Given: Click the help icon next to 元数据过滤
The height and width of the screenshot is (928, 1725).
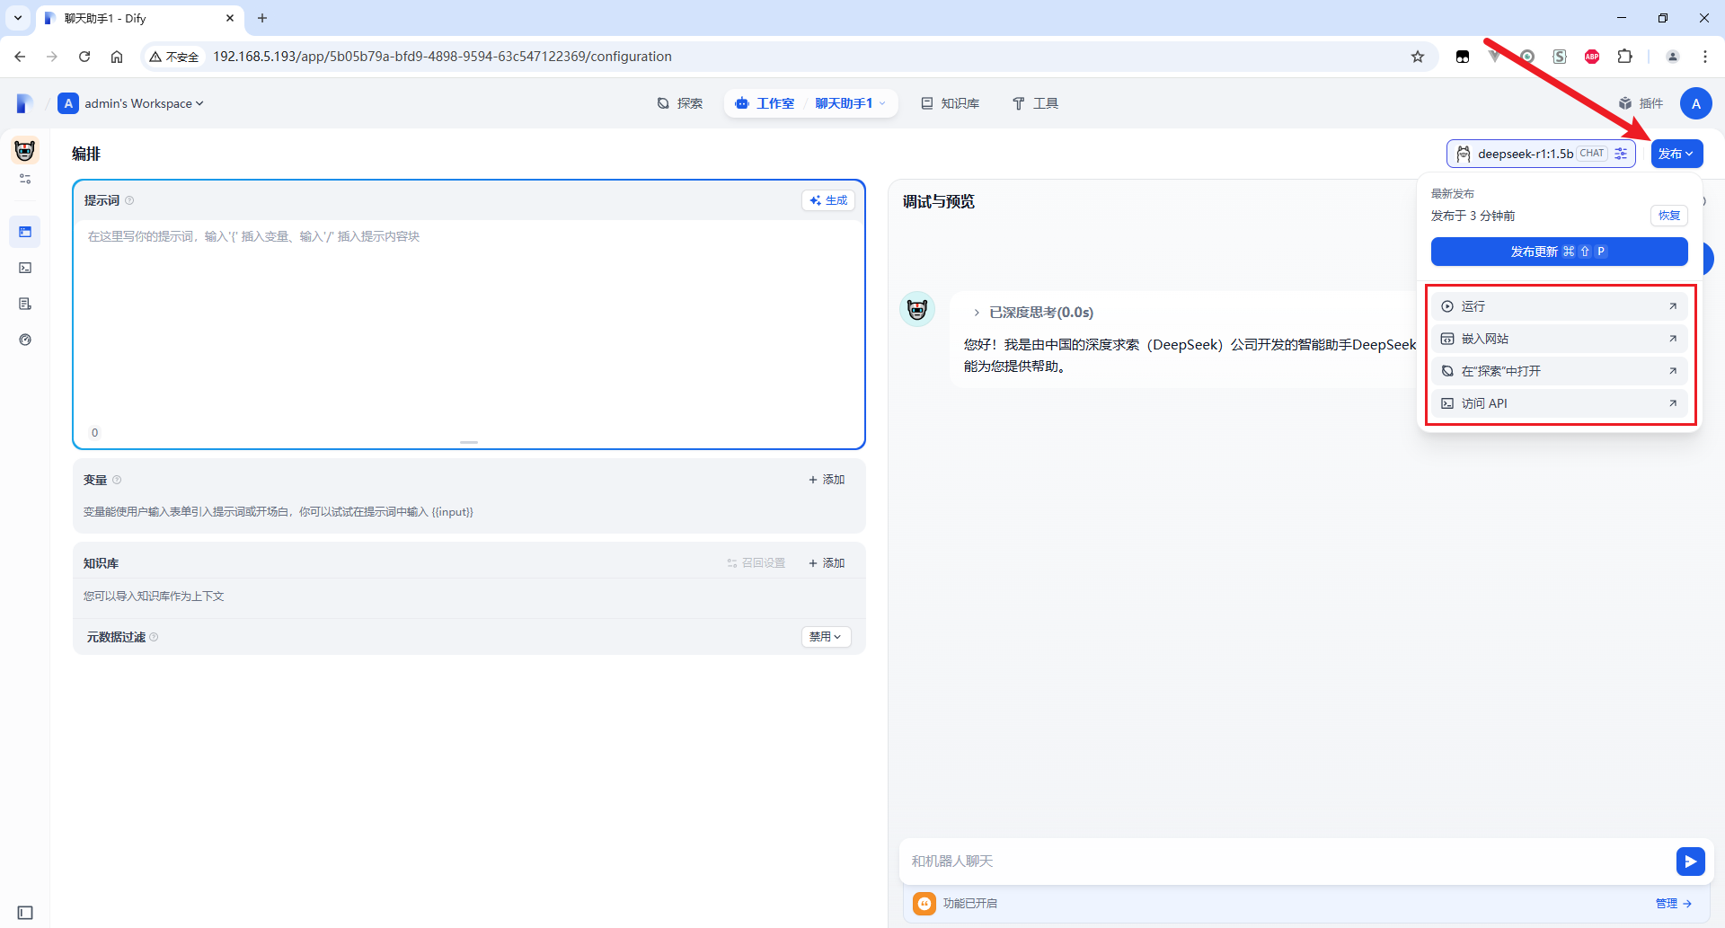Looking at the screenshot, I should click(154, 637).
